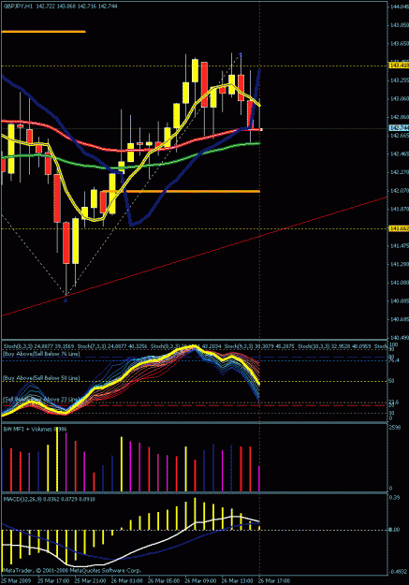Click the Buy Above/Sell Below 50 Line label

(41, 378)
